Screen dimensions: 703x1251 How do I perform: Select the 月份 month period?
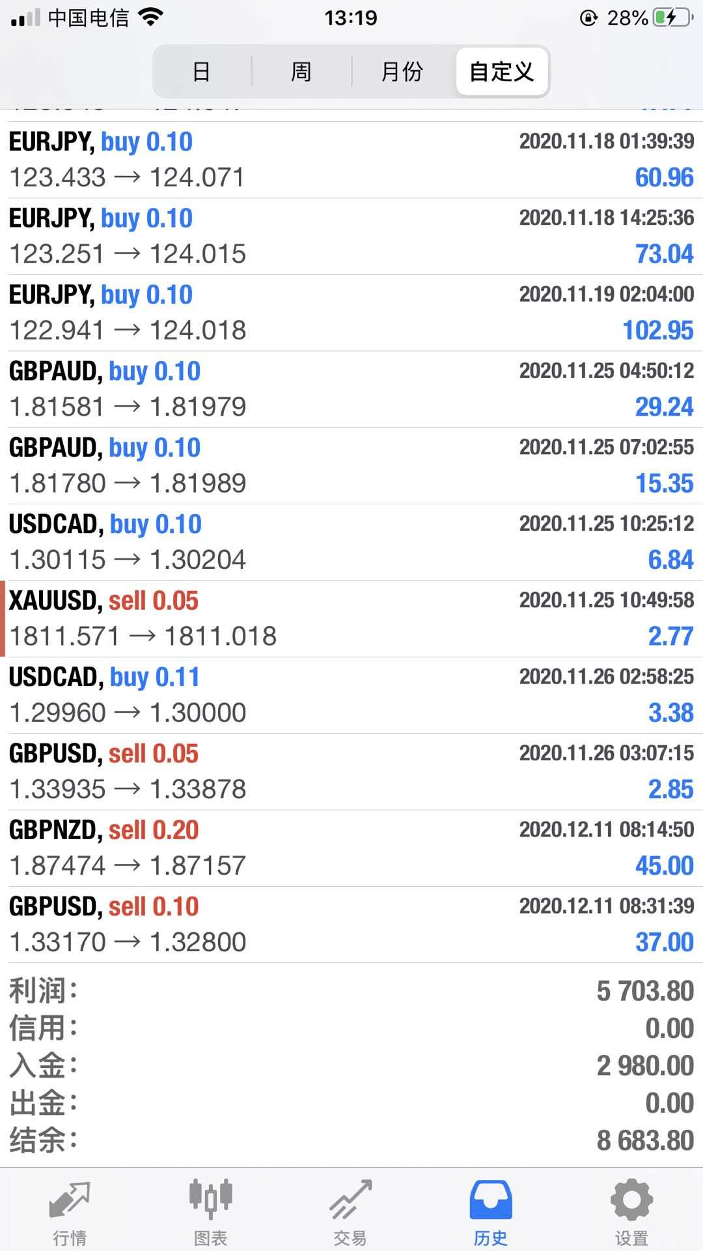click(x=402, y=71)
